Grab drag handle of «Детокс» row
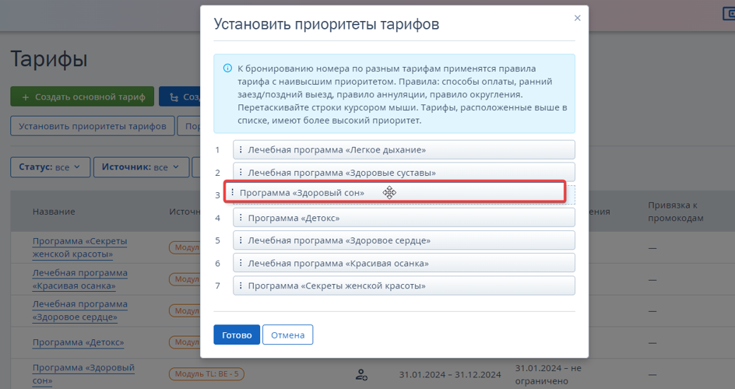This screenshot has height=389, width=735. pos(241,218)
